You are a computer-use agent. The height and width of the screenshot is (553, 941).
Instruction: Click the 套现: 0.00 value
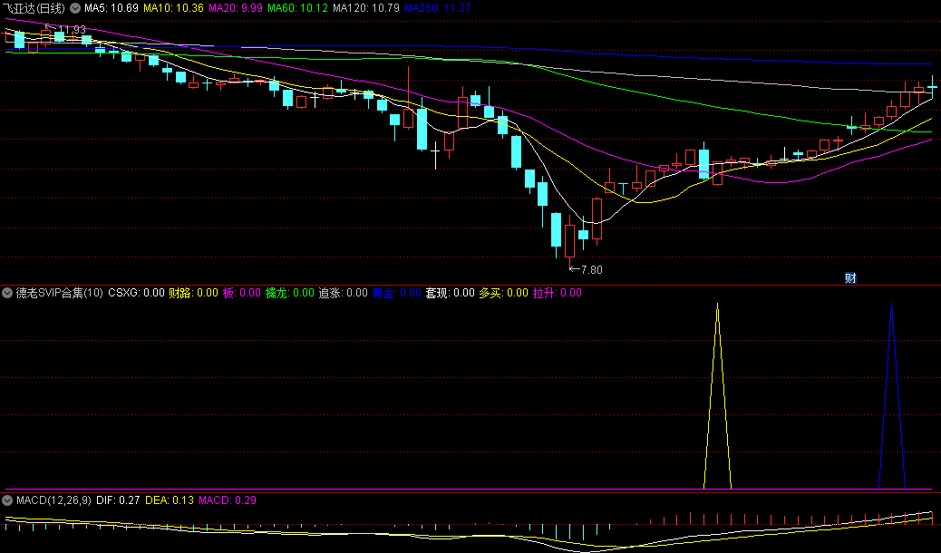click(x=450, y=293)
